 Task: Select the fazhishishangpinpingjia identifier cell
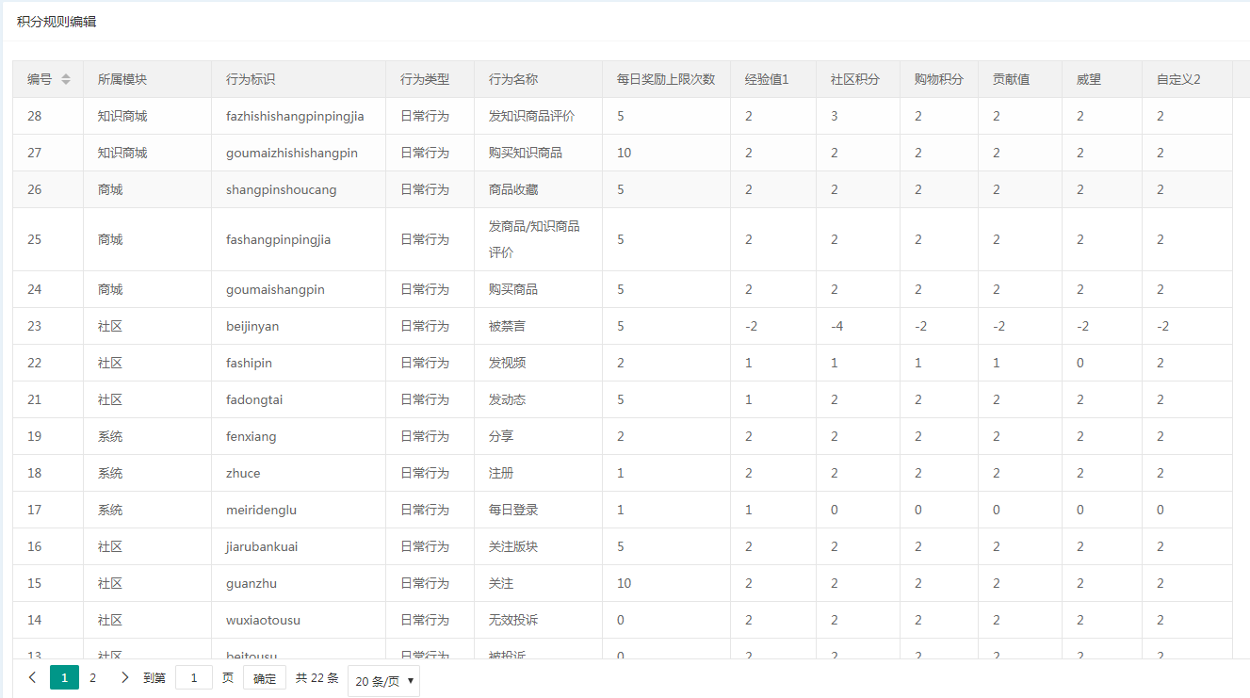pos(295,117)
